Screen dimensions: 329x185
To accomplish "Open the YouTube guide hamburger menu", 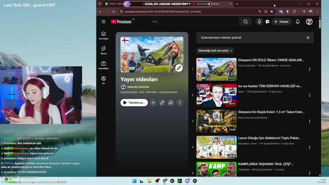I will pyautogui.click(x=104, y=22).
